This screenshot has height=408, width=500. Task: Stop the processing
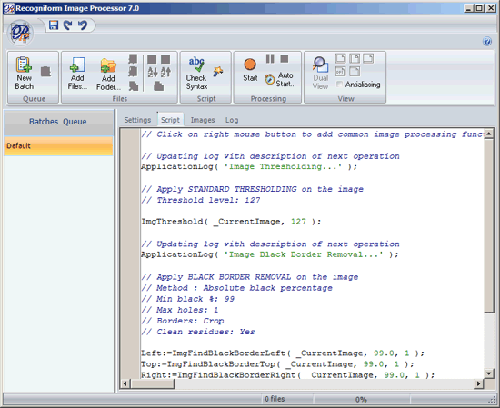pos(285,59)
